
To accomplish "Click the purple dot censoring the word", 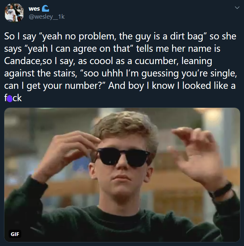I will point(10,99).
